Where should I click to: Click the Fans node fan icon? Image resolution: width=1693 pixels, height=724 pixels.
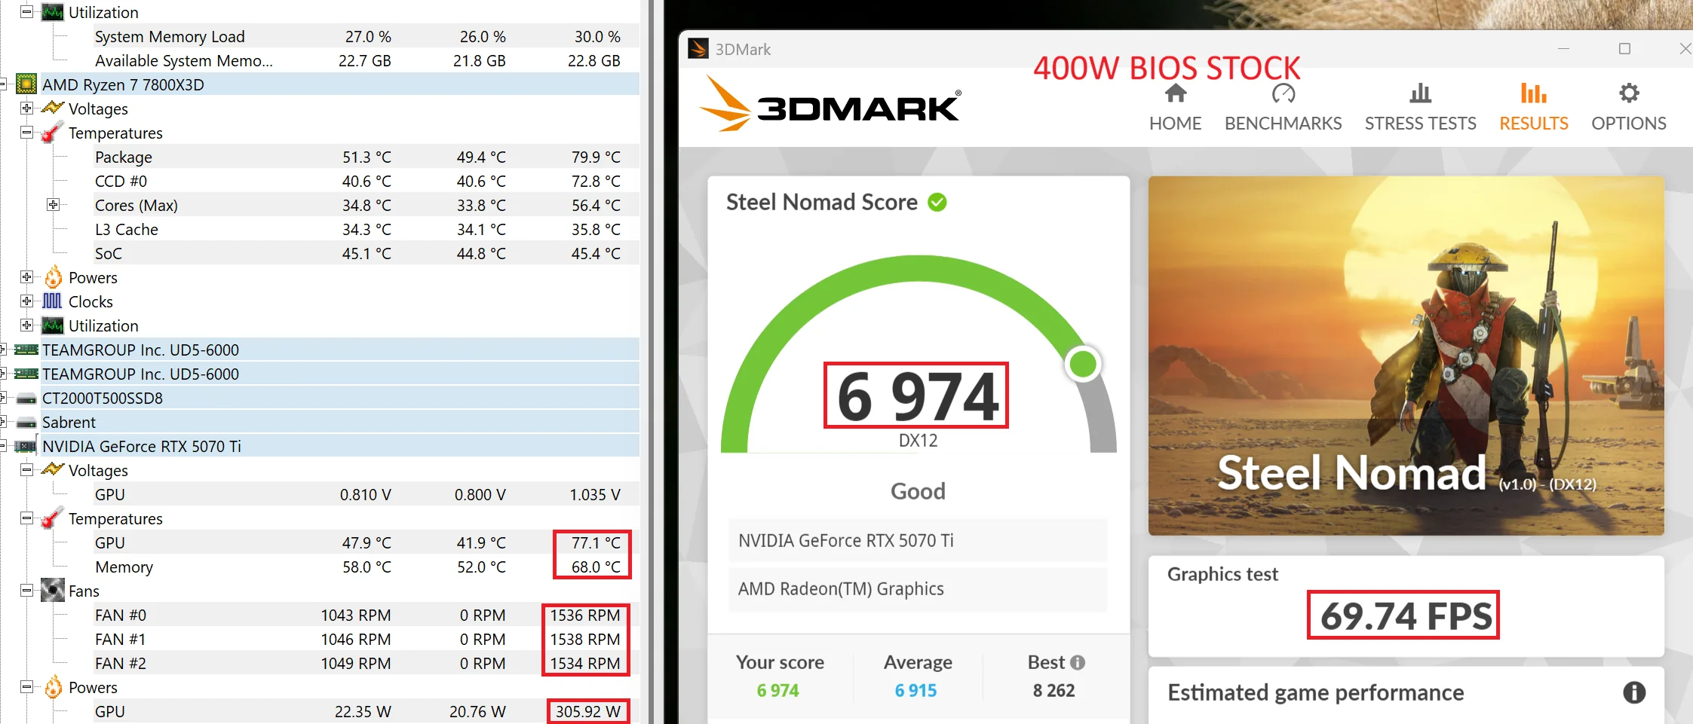[x=53, y=591]
